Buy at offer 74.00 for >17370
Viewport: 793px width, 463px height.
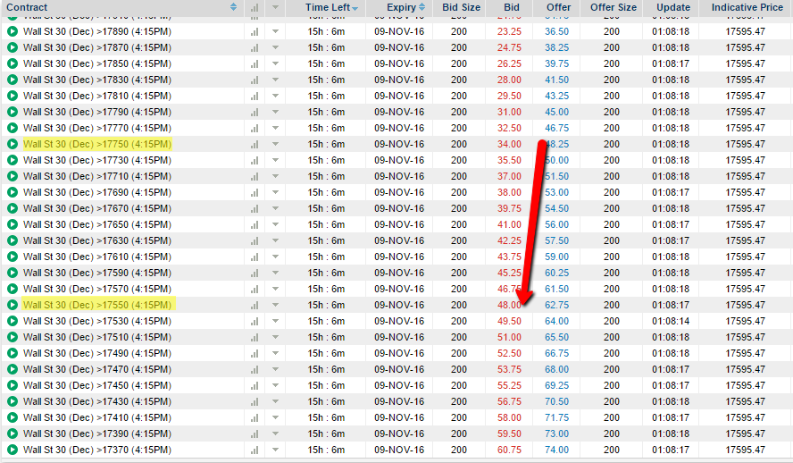coord(557,450)
